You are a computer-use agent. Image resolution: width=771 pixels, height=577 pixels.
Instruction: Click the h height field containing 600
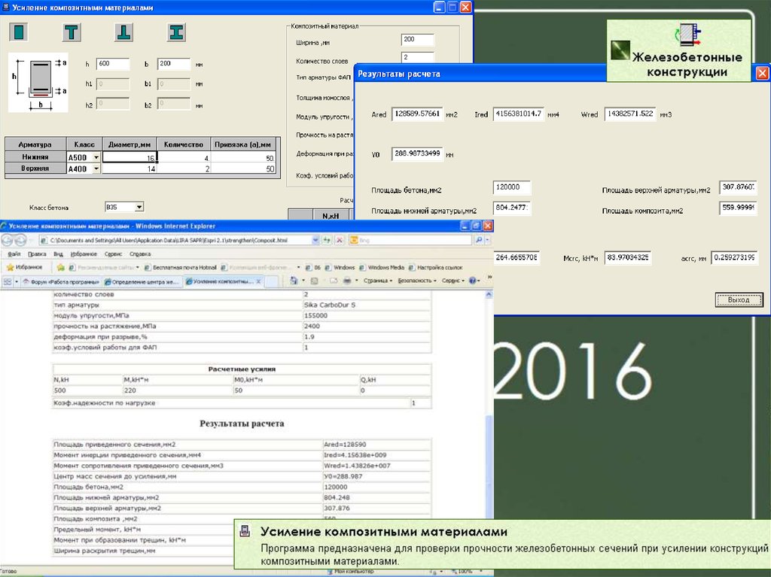(113, 64)
